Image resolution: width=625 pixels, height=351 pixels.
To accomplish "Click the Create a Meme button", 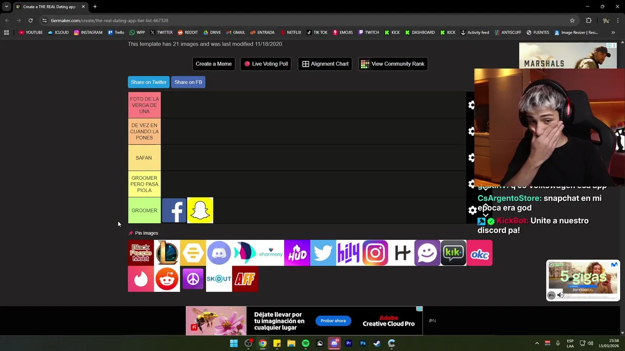I will (213, 64).
